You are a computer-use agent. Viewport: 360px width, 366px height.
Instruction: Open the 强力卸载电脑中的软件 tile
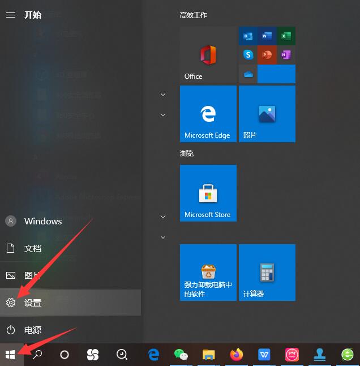[x=208, y=273]
